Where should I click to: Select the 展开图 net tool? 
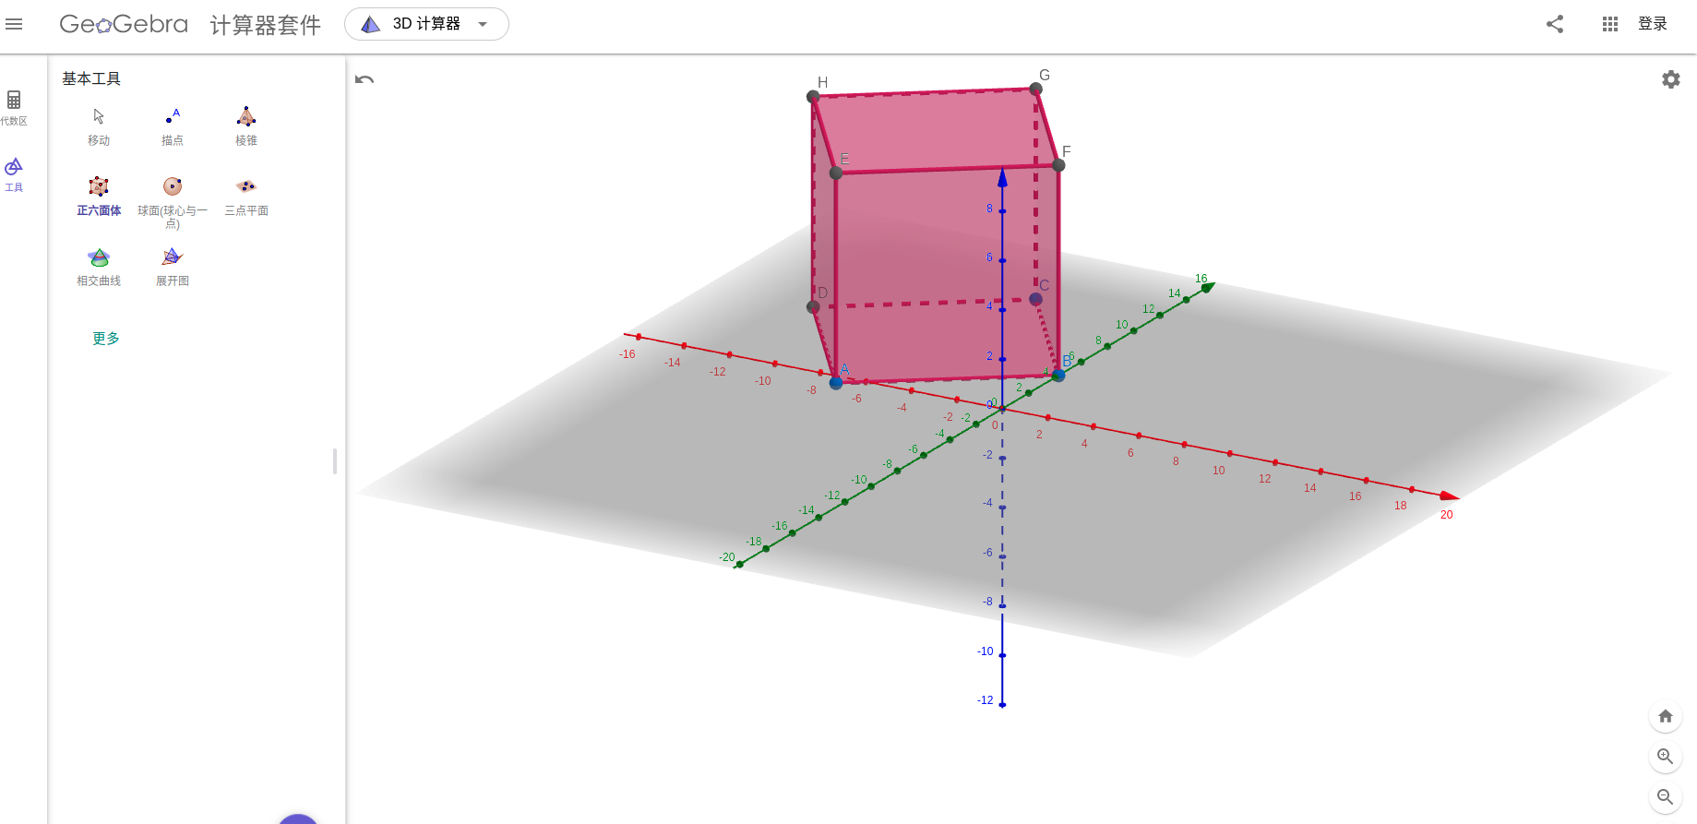tap(173, 267)
